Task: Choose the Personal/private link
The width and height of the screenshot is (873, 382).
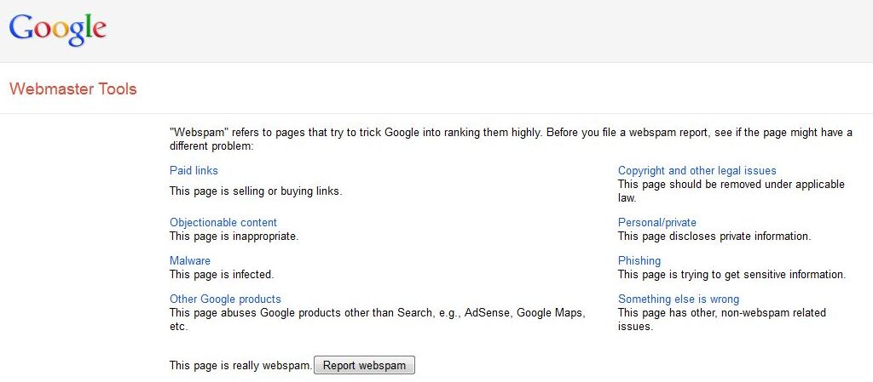Action: 657,223
